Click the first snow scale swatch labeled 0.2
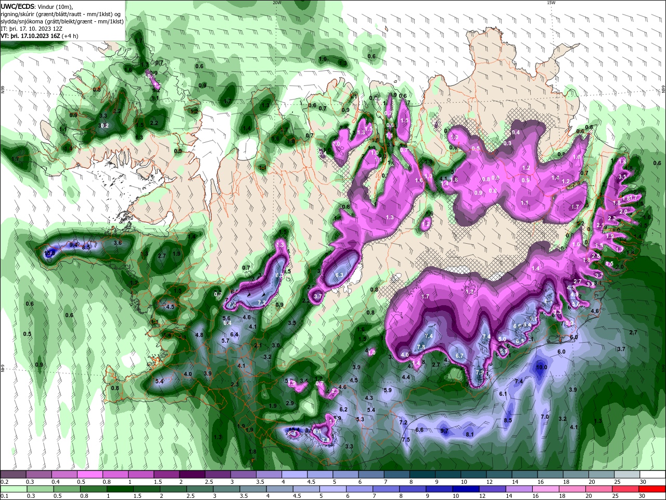The image size is (666, 500). pyautogui.click(x=13, y=474)
